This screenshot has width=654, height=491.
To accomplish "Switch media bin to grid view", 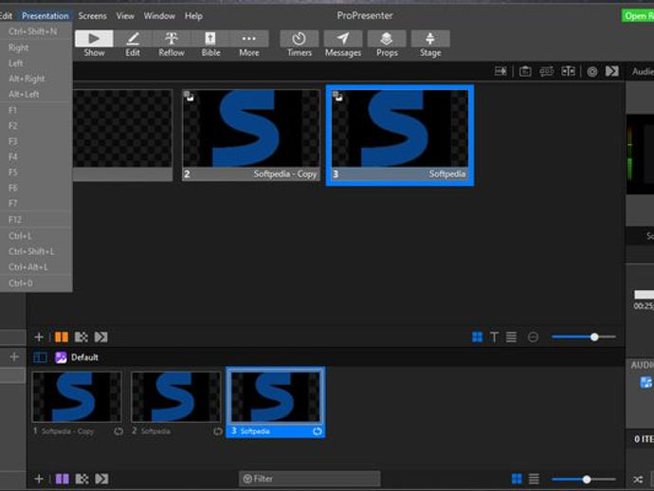I will tap(517, 479).
